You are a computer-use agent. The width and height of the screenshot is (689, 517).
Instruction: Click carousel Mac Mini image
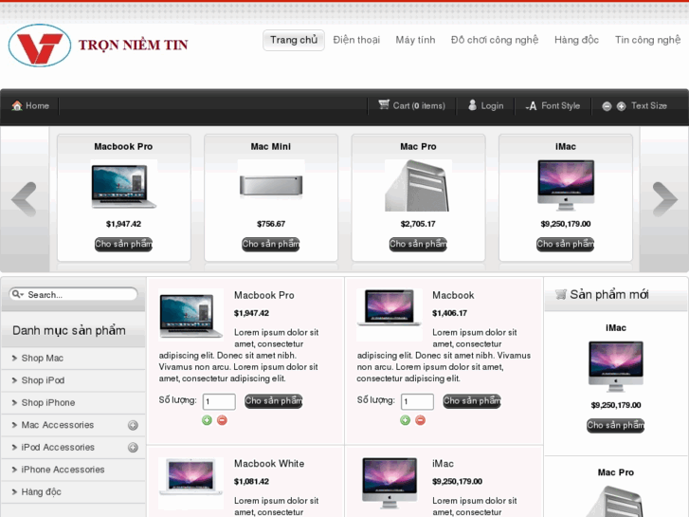point(271,186)
